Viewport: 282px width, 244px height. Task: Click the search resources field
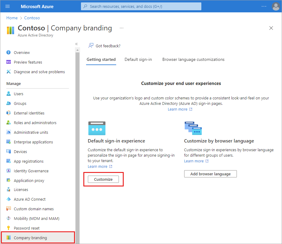tap(141, 6)
